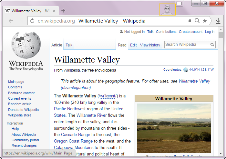
Task: Click the Willamette Valley infobox photo
Action: [x=174, y=128]
